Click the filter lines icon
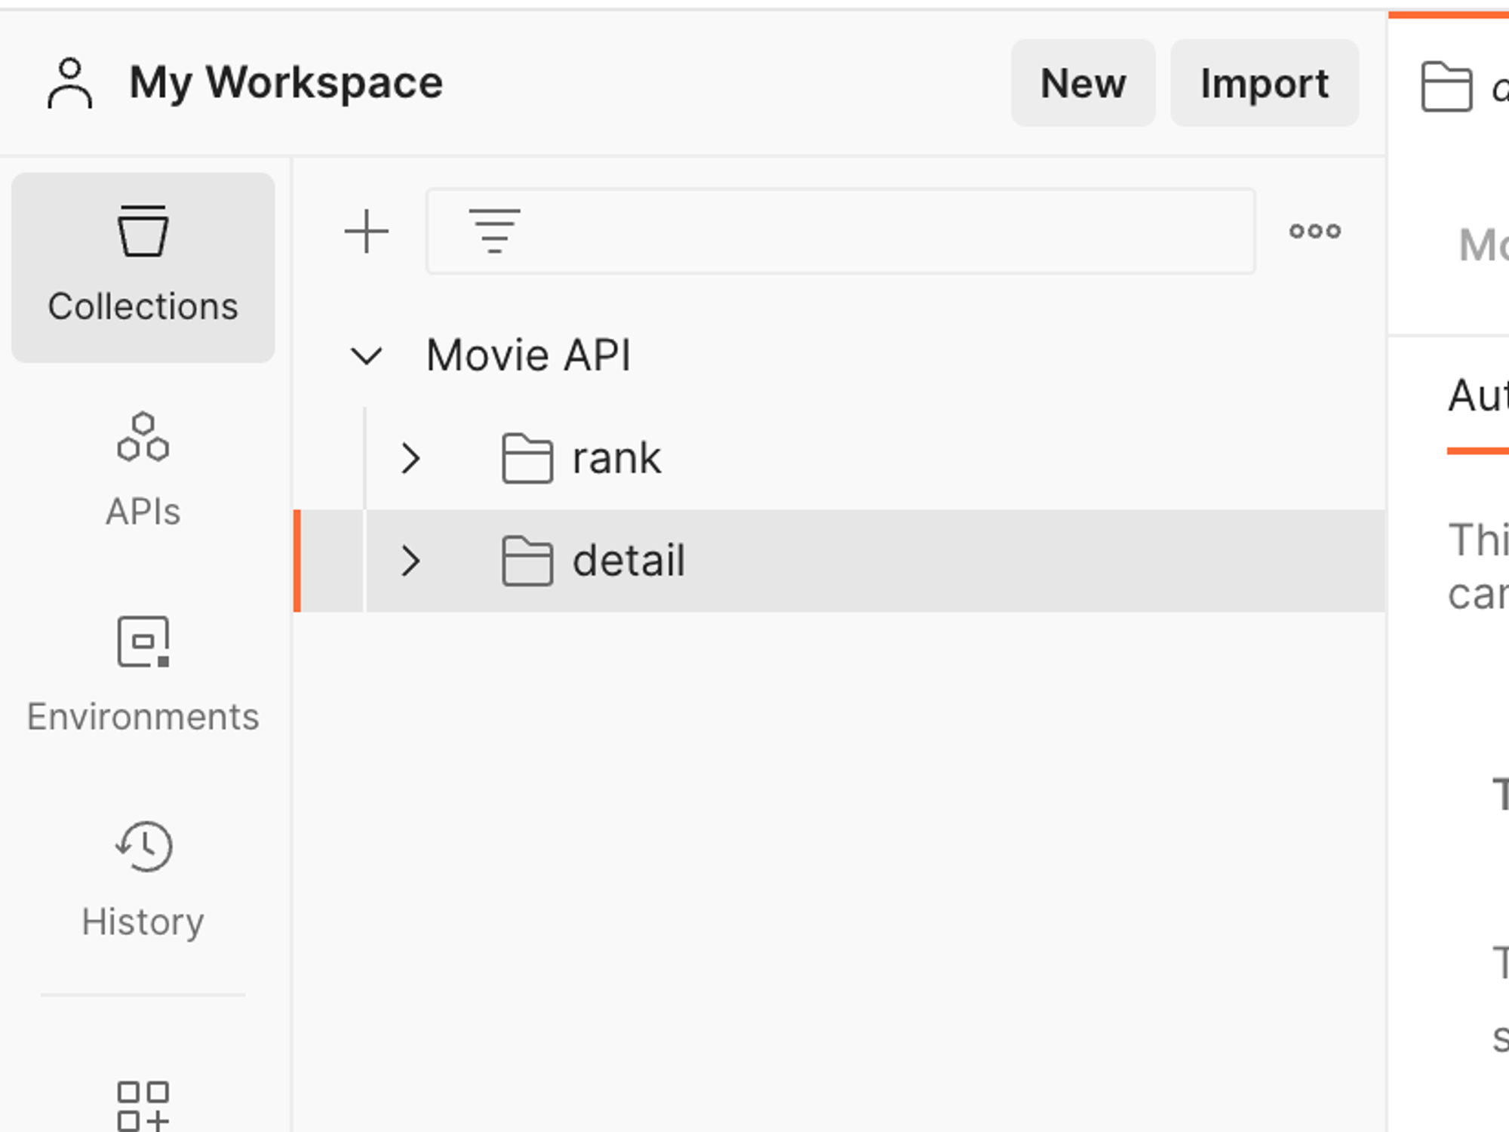Viewport: 1509px width, 1132px height. point(494,231)
